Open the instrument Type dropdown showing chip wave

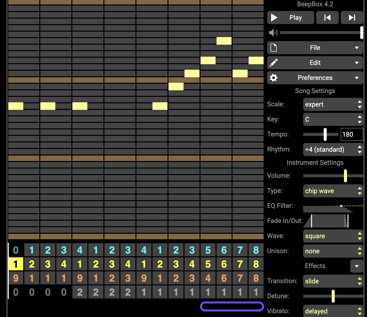333,191
